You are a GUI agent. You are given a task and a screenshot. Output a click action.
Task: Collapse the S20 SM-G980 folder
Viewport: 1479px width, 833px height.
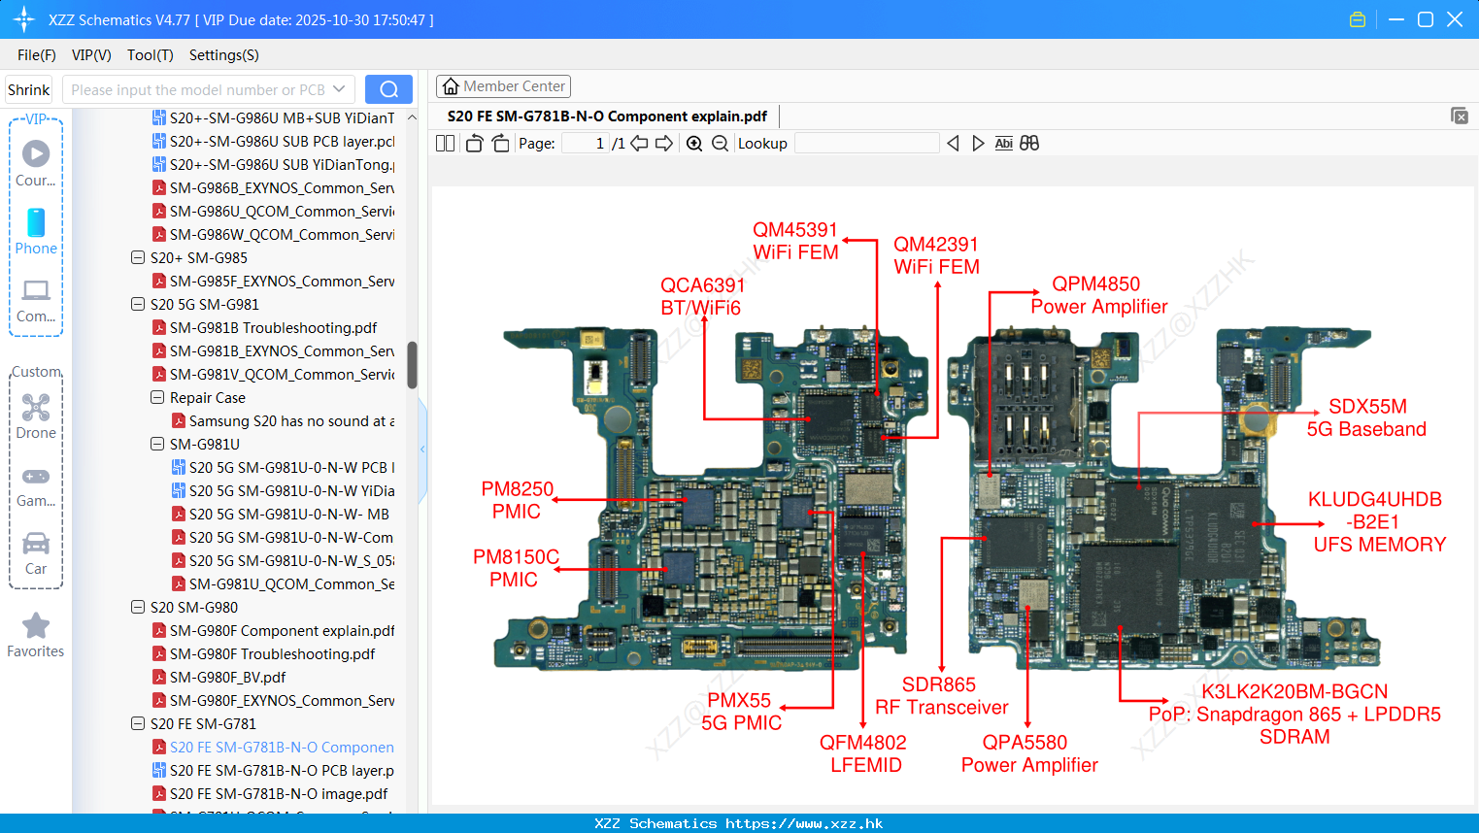[x=138, y=608]
